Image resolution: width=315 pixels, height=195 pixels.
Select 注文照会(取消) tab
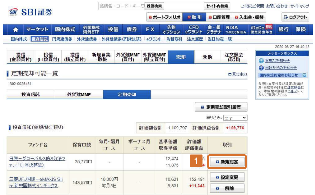234,57
